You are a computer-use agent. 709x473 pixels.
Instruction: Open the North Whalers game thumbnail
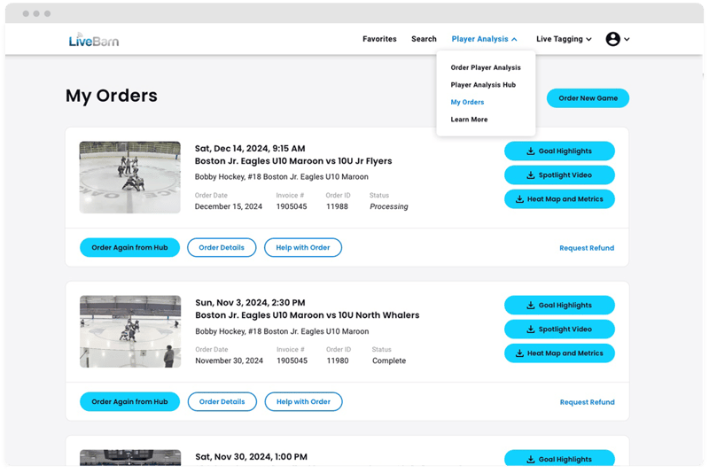tap(130, 331)
